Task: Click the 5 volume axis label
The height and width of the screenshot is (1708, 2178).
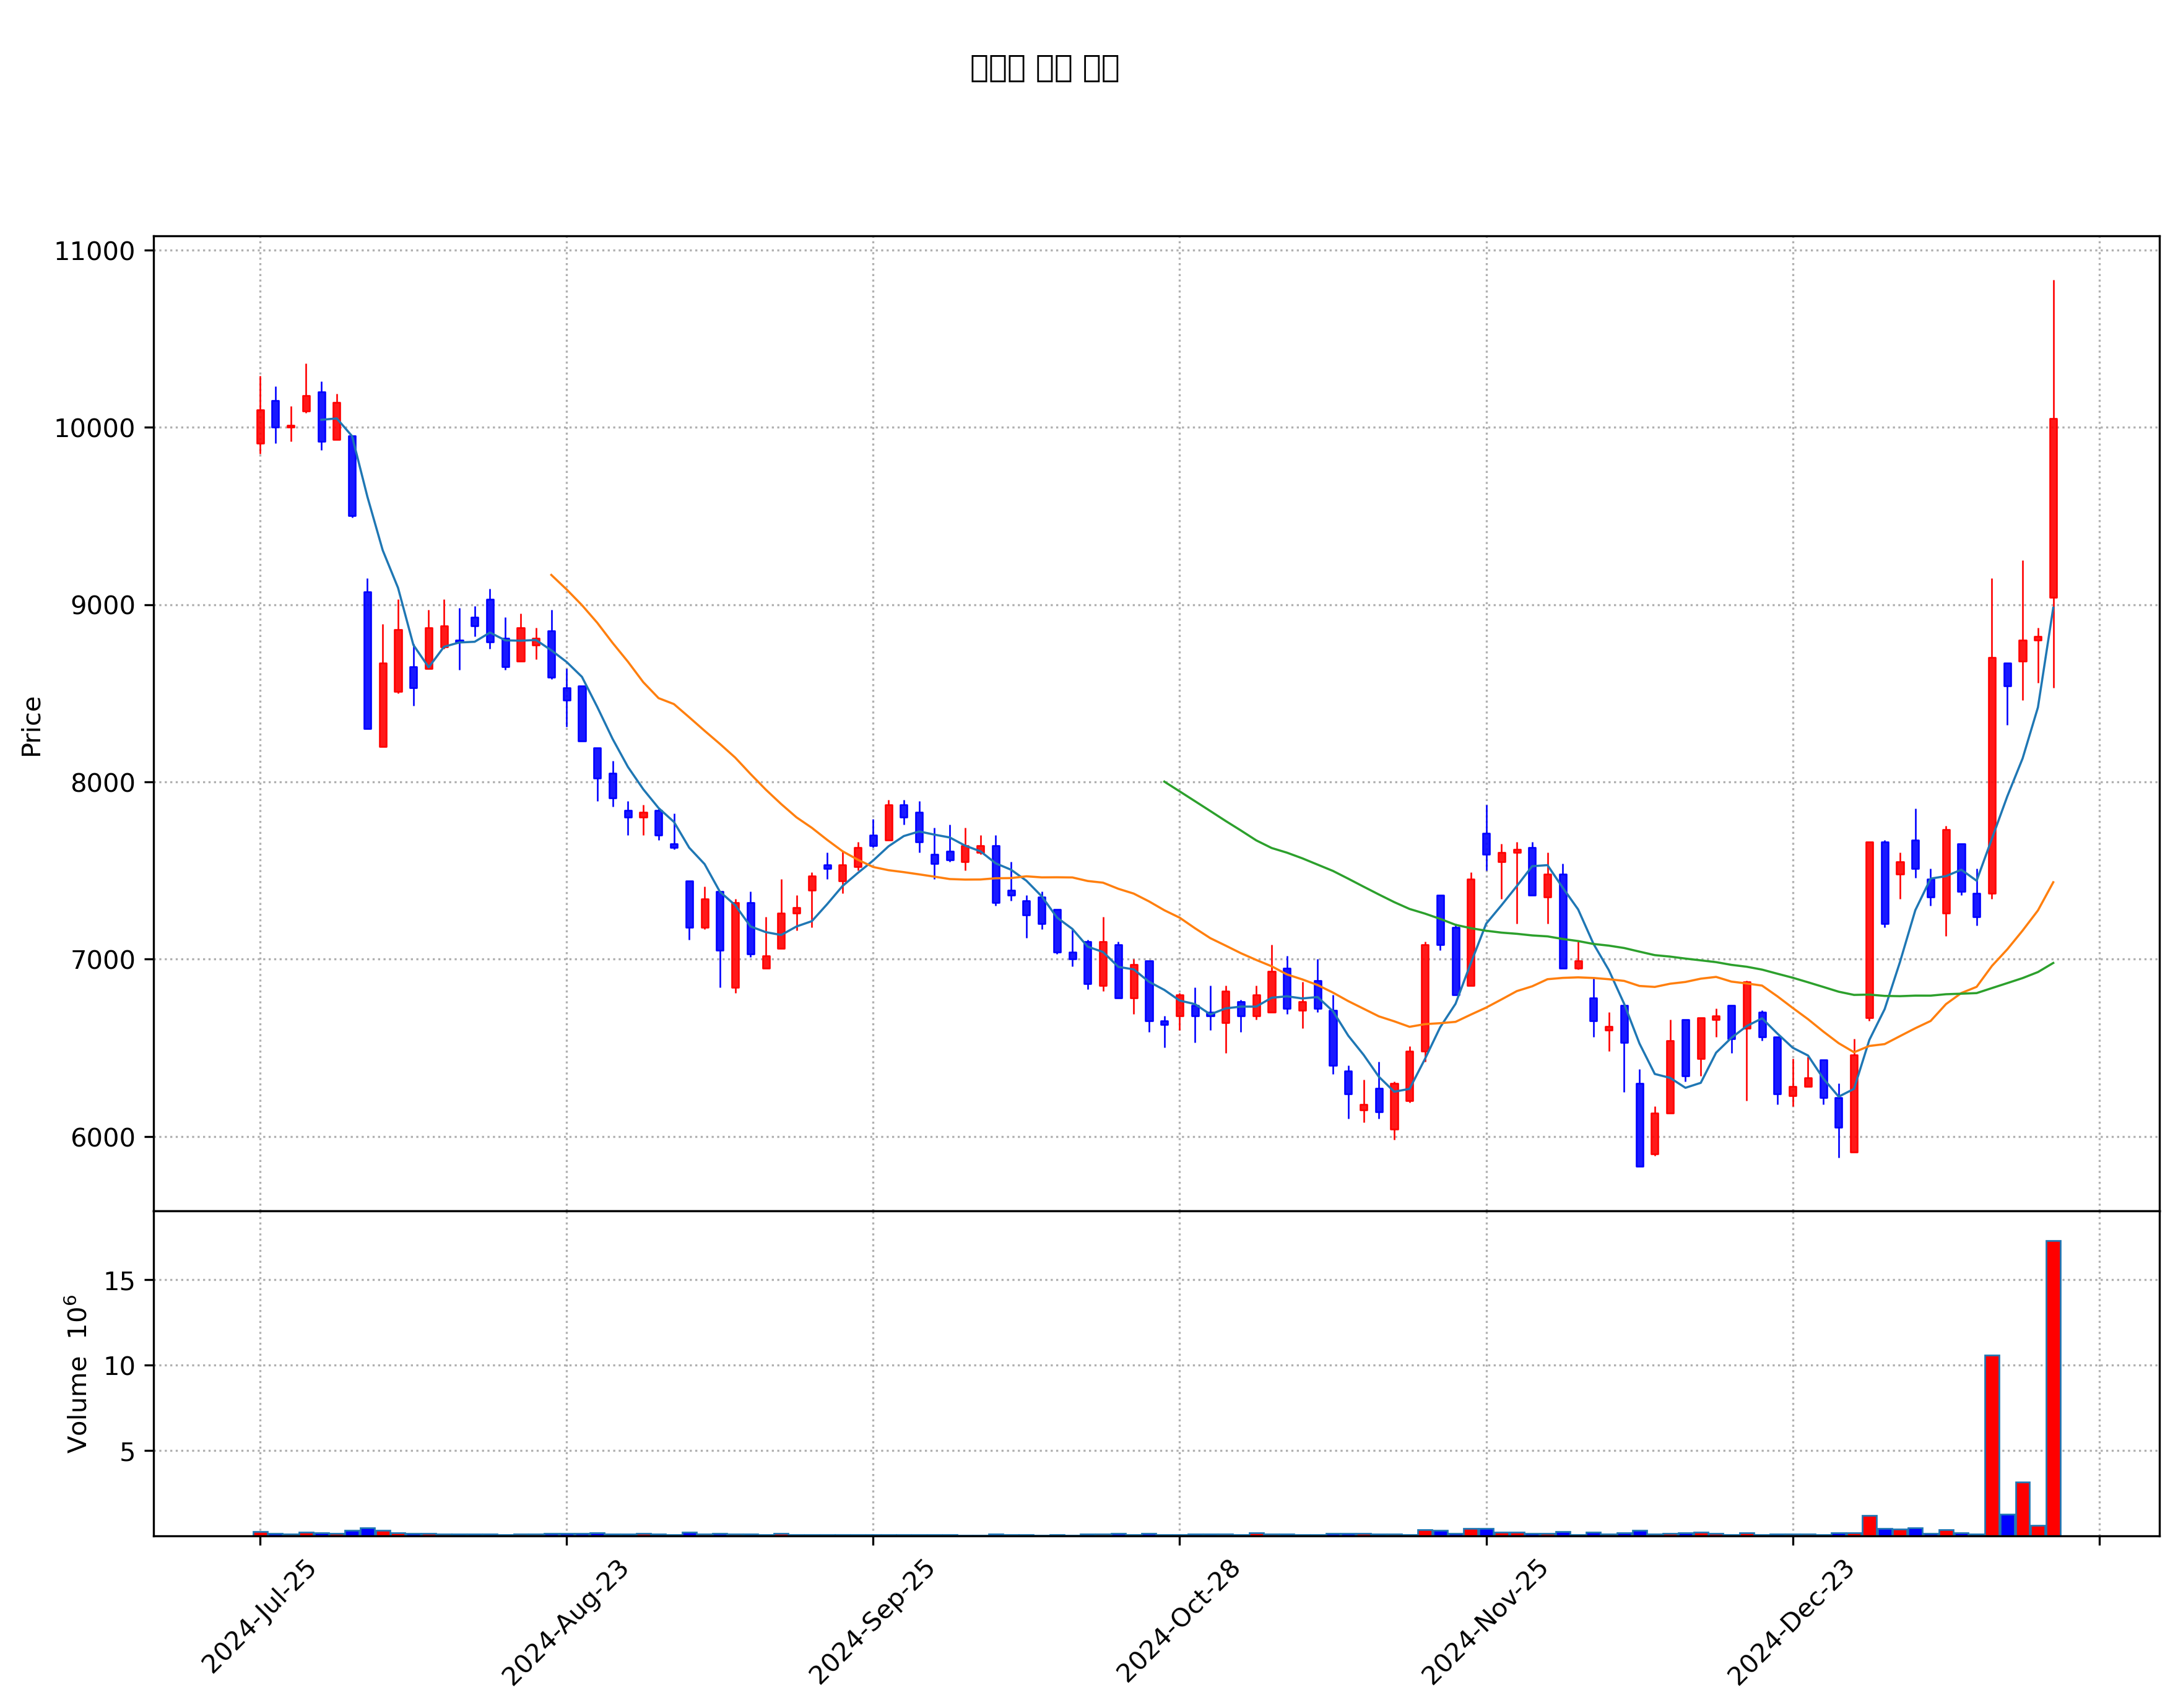Action: click(127, 1451)
